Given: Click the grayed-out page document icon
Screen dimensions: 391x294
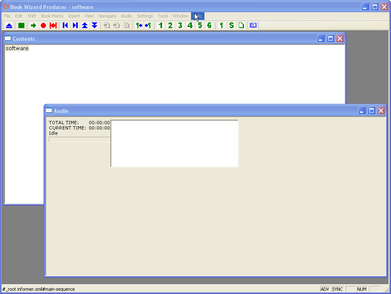Looking at the screenshot, I should tap(127, 25).
